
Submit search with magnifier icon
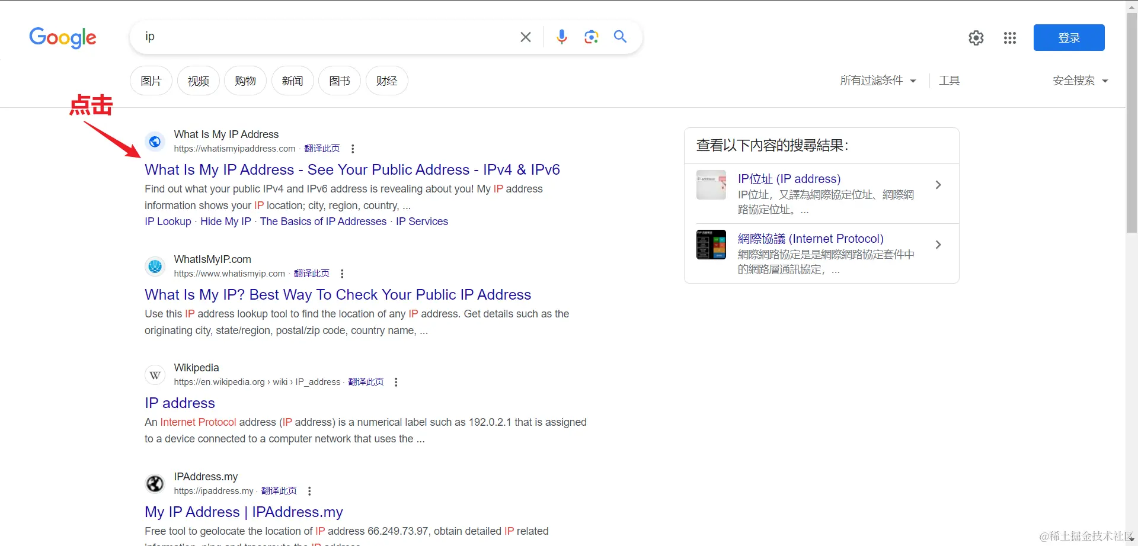click(x=620, y=37)
